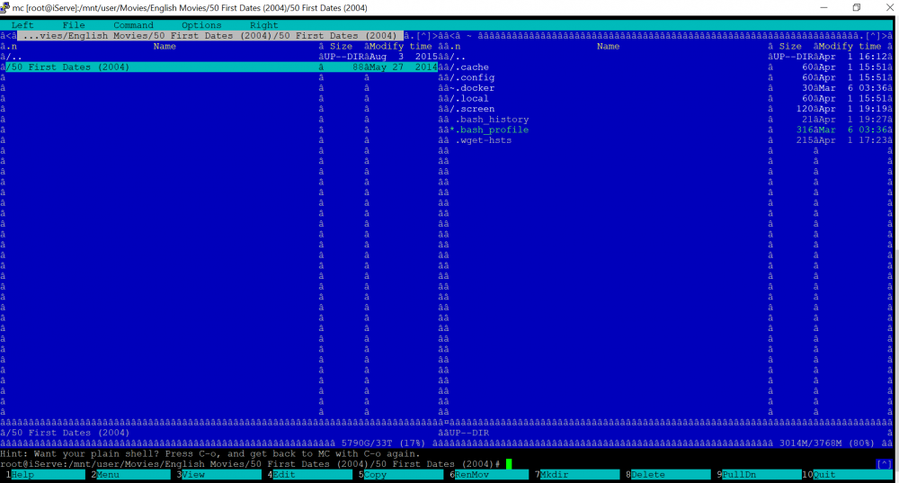899x483 pixels.
Task: Select the .bash_history file
Action: (492, 120)
